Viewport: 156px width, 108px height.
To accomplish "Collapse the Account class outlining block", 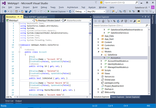I will tap(19, 52).
